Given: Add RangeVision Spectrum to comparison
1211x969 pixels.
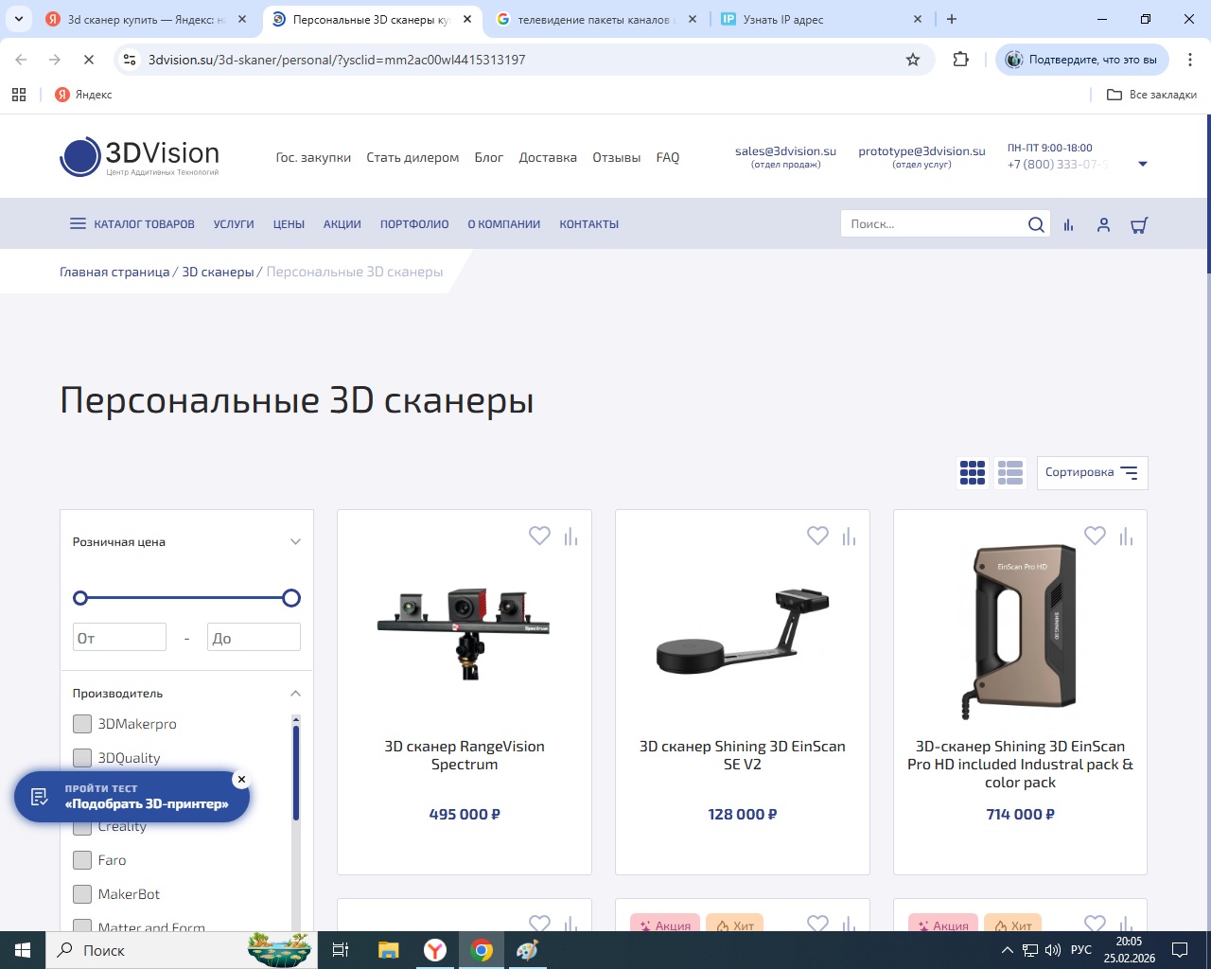Looking at the screenshot, I should coord(570,537).
